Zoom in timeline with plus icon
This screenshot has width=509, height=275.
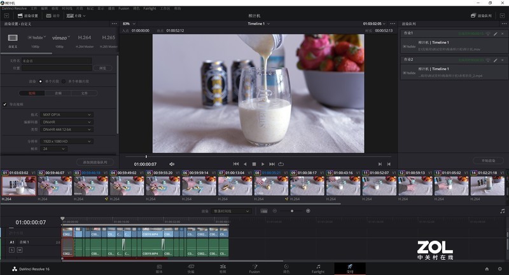(308, 211)
